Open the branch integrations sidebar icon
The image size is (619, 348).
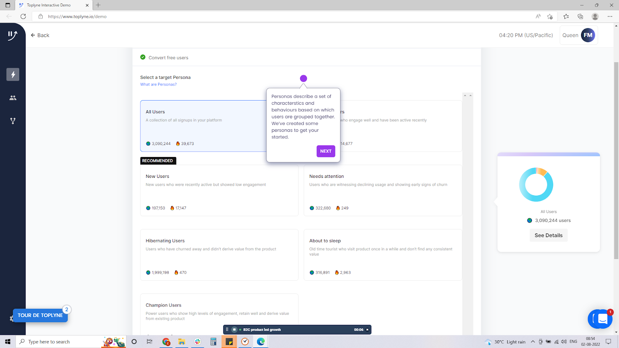pos(13,121)
